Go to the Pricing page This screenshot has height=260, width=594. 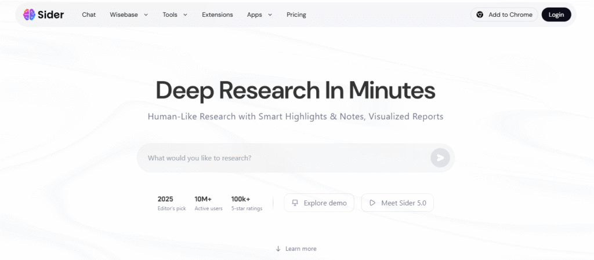[x=296, y=14]
